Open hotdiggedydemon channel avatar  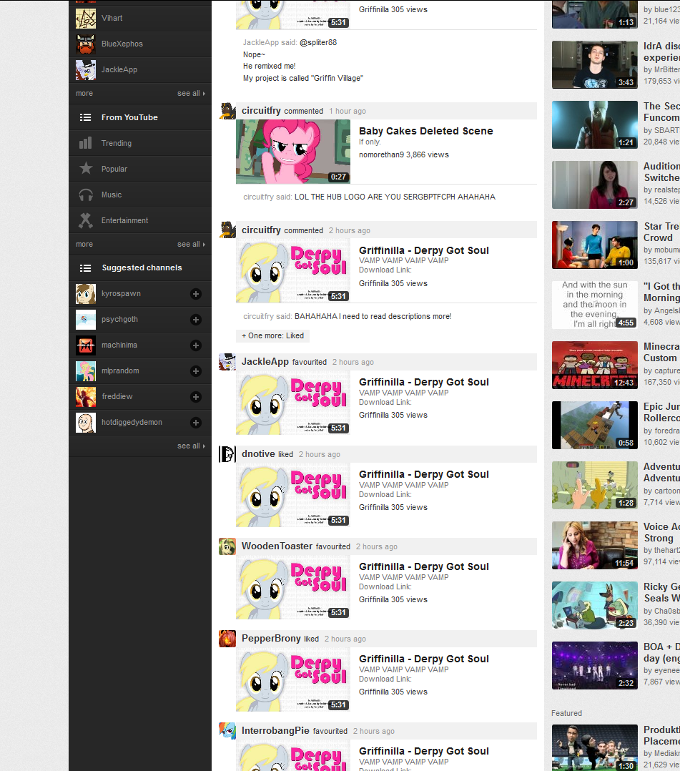(86, 423)
